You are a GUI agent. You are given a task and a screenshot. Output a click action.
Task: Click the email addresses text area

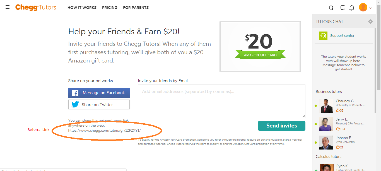point(221,101)
